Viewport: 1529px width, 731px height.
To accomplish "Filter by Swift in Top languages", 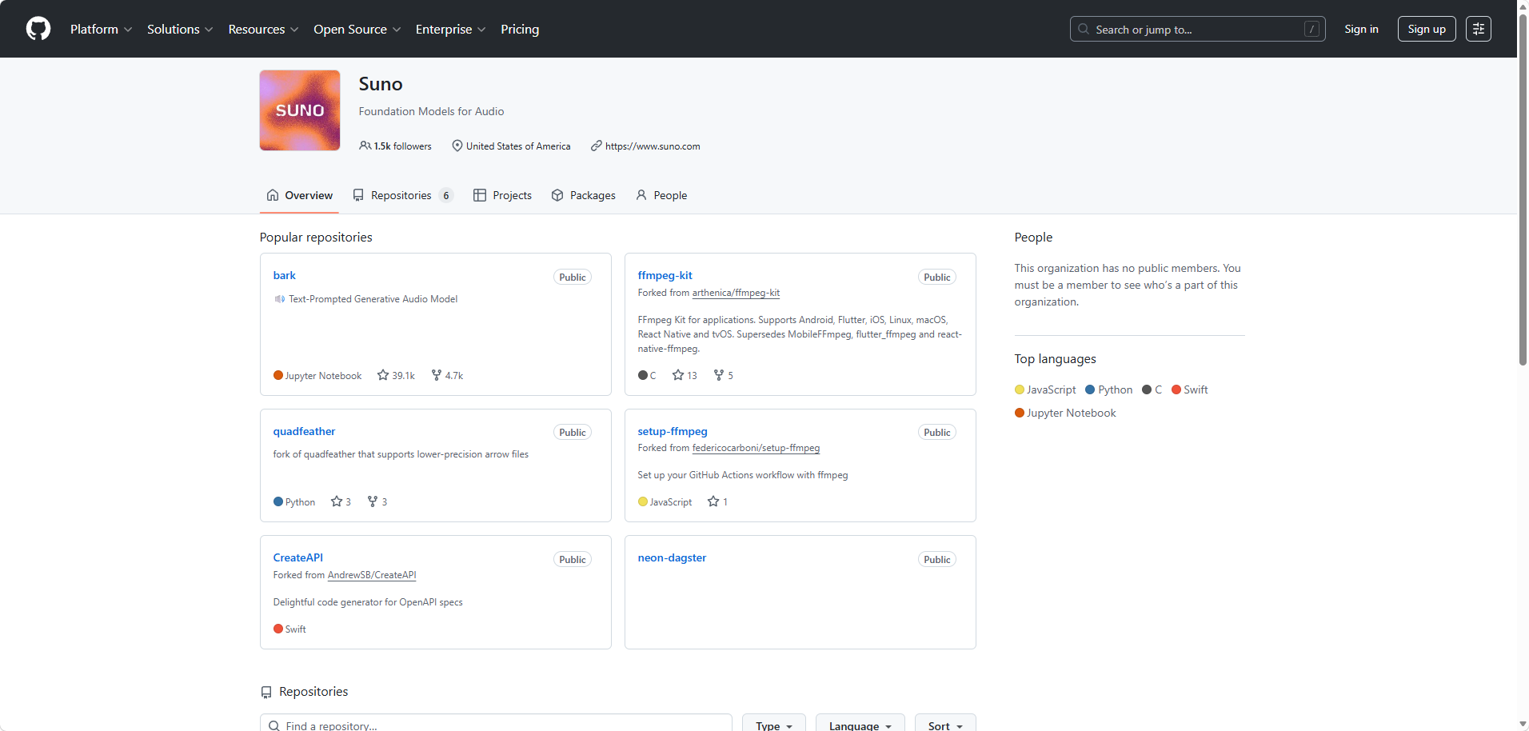I will [1190, 389].
